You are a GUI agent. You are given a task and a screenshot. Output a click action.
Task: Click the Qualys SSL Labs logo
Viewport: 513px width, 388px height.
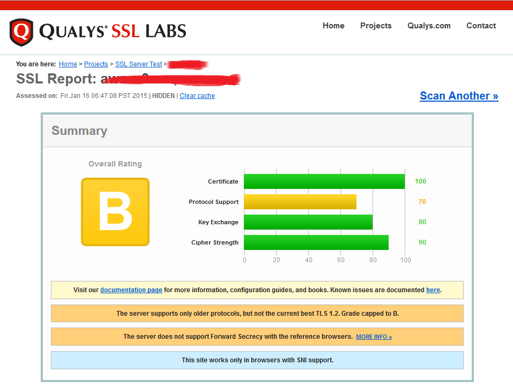pos(98,32)
